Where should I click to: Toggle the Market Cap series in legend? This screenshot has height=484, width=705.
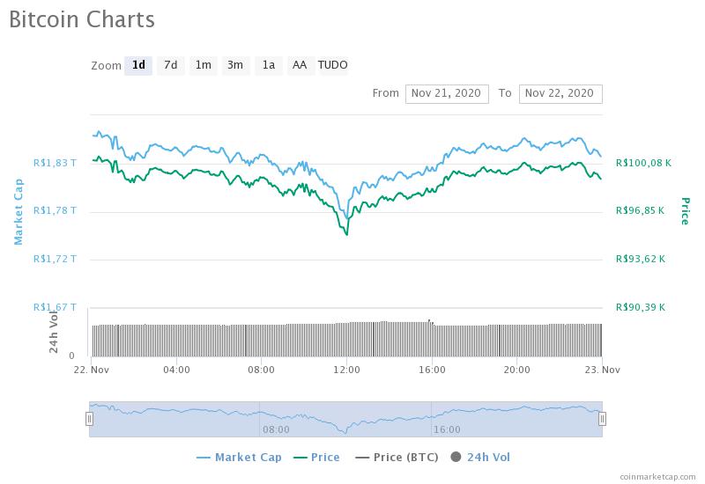[x=239, y=458]
